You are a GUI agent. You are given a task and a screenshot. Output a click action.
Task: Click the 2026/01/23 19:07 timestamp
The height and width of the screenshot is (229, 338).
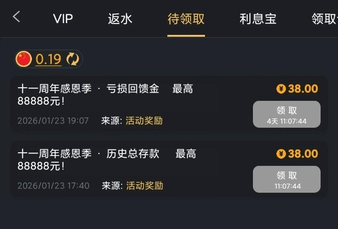(53, 121)
